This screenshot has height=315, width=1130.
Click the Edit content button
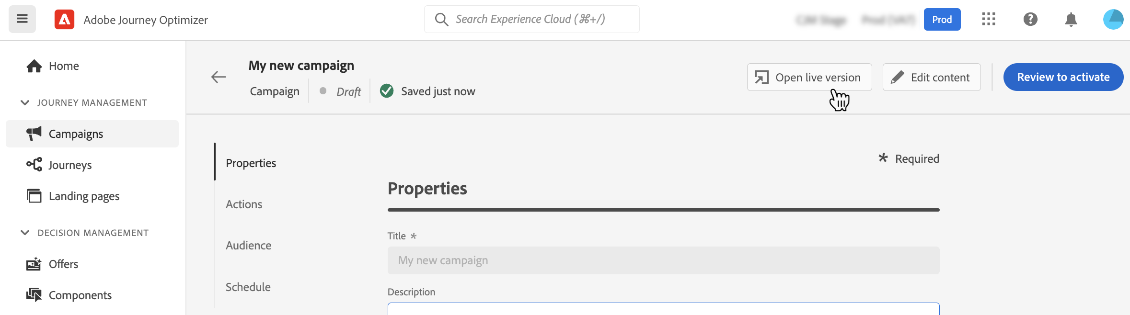click(x=931, y=77)
